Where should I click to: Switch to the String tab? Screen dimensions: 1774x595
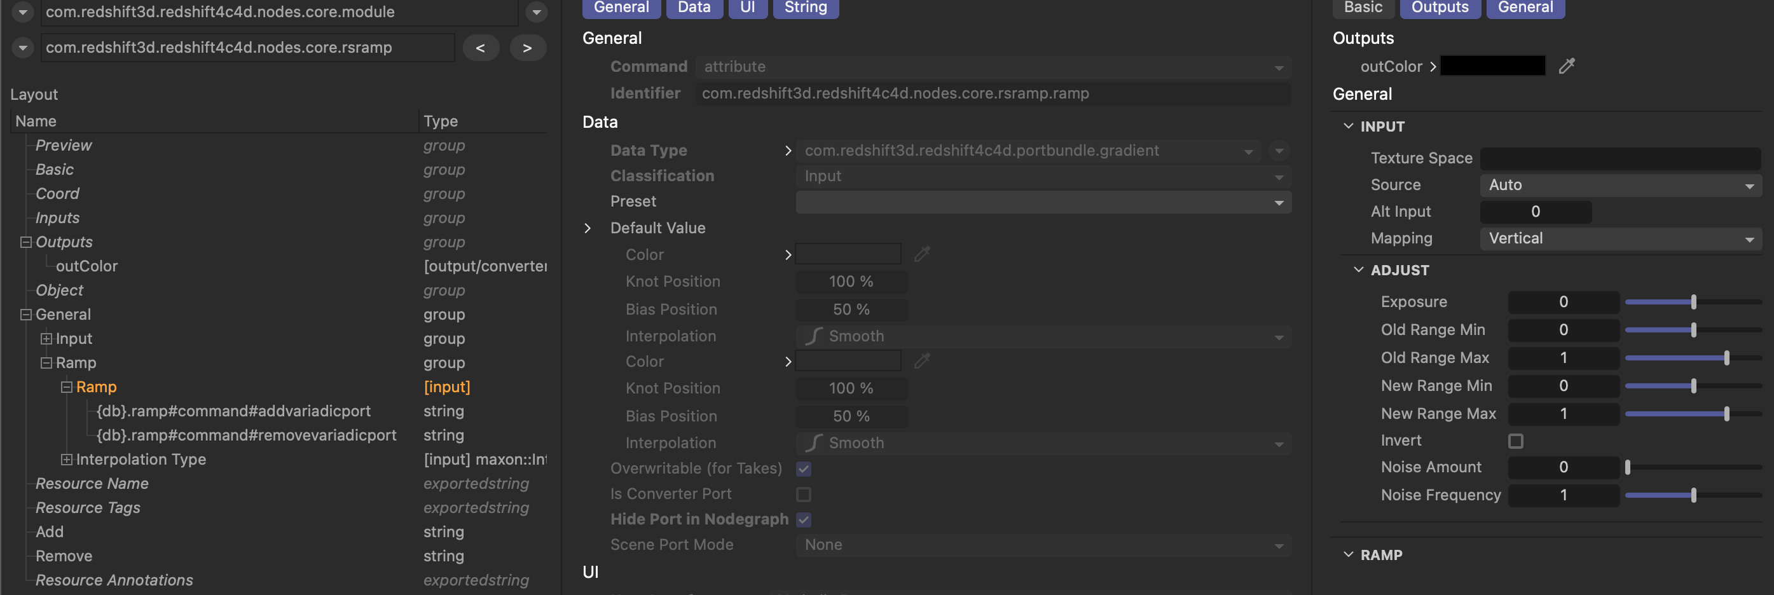[x=805, y=8]
